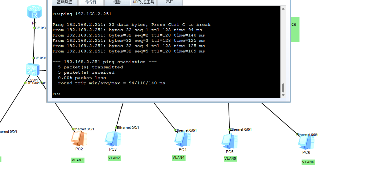This screenshot has width=366, height=174.
Task: Select the LSW1 switch icon
Action: [x=32, y=70]
